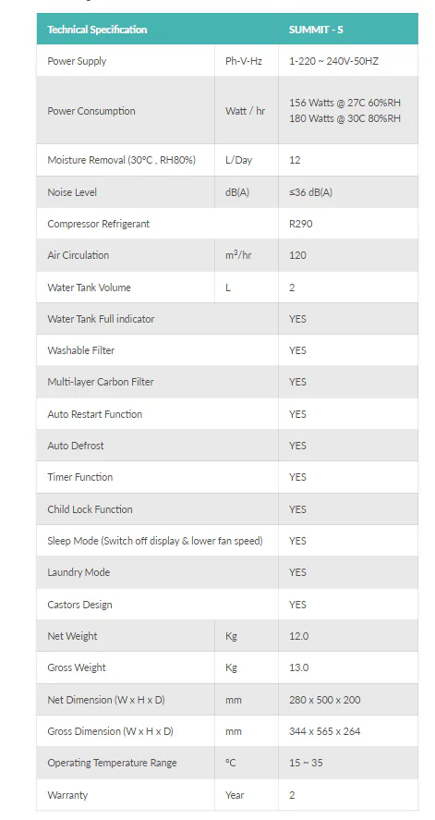Image resolution: width=435 pixels, height=820 pixels.
Task: Click the Auto Defrost row label
Action: pyautogui.click(x=76, y=446)
